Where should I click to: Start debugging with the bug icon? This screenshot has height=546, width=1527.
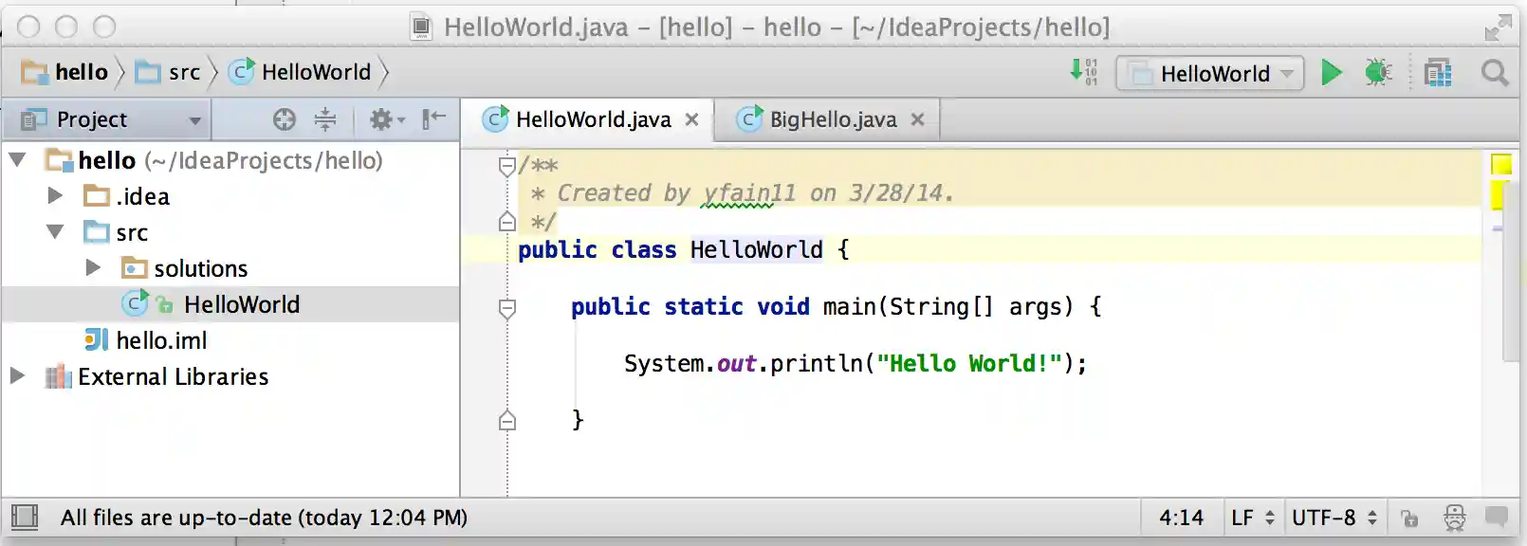click(x=1378, y=73)
